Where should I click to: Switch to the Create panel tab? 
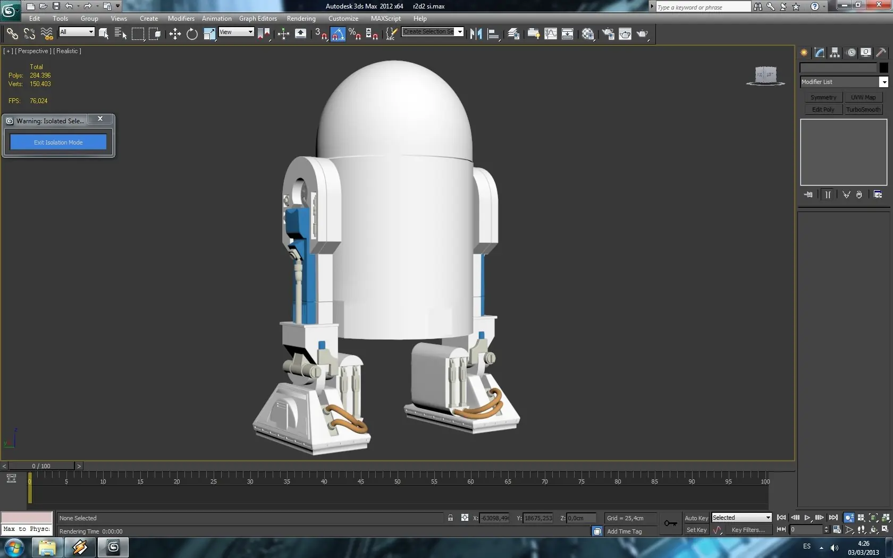pyautogui.click(x=804, y=53)
